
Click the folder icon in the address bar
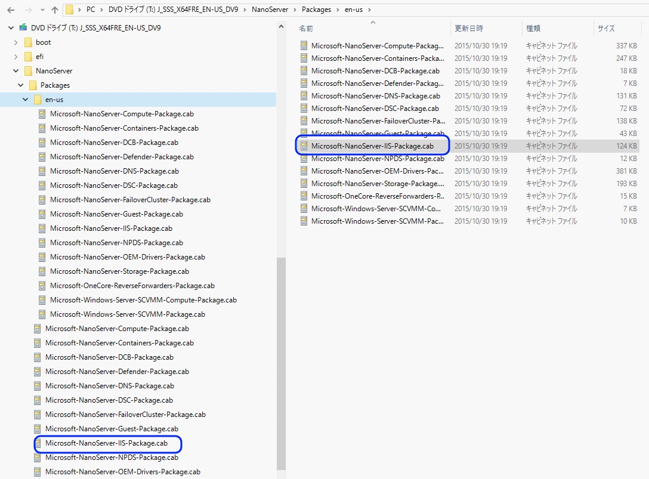[70, 10]
